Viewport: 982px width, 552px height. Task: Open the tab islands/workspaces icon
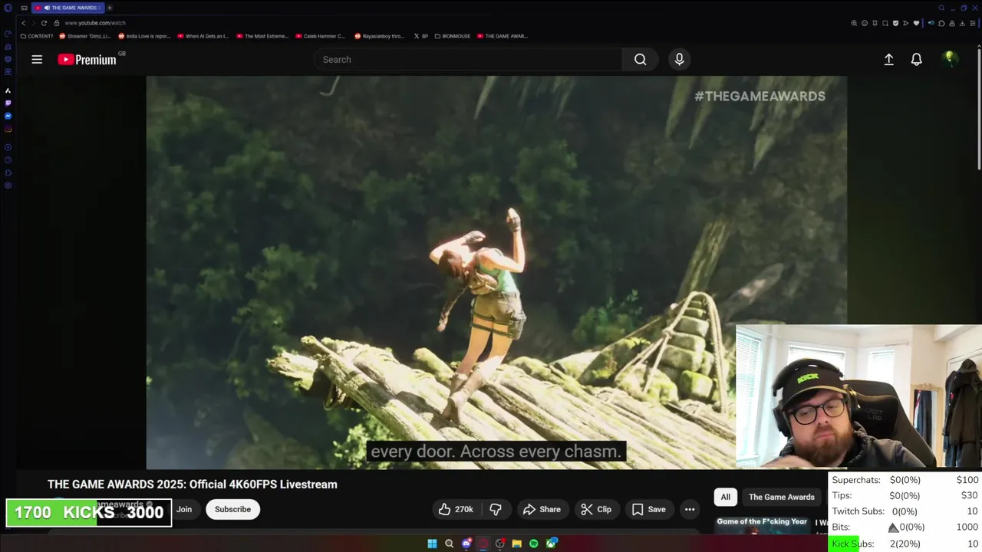25,8
